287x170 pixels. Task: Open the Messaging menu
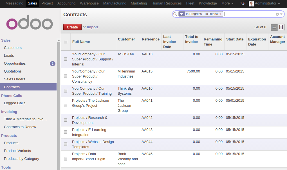pos(14,3)
